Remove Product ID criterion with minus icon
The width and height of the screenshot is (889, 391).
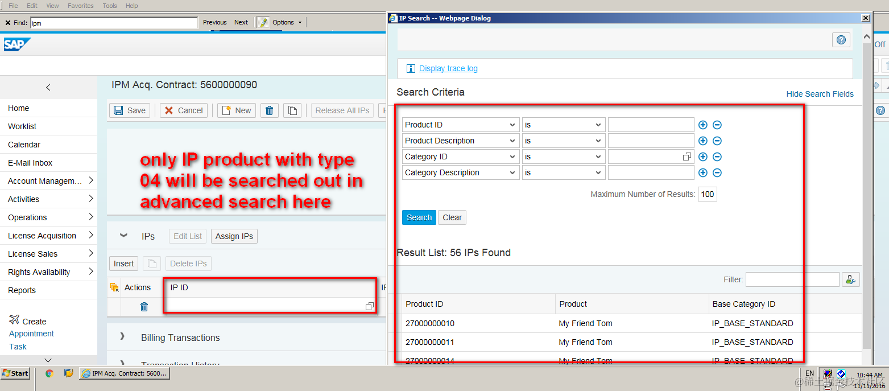pos(717,125)
